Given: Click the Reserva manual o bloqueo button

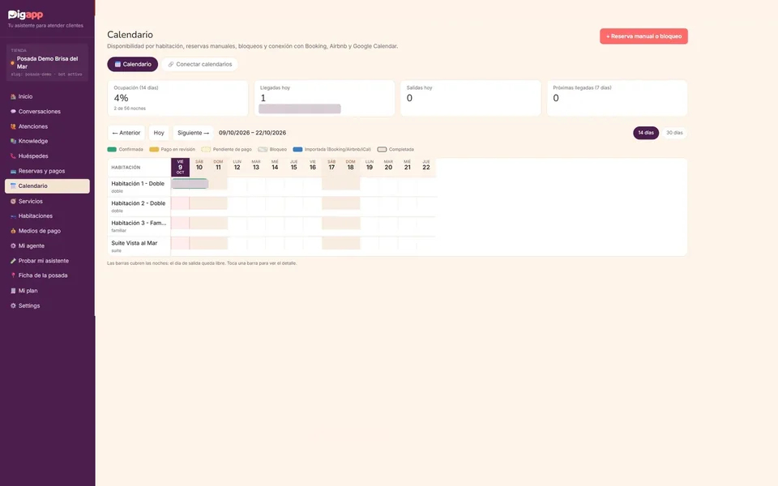Looking at the screenshot, I should click(643, 36).
